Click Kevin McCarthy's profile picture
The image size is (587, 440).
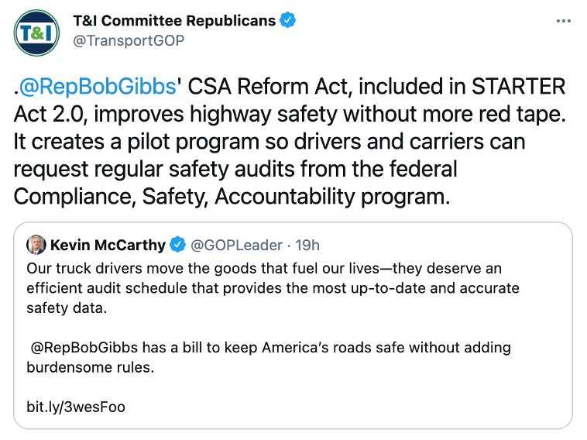point(36,245)
